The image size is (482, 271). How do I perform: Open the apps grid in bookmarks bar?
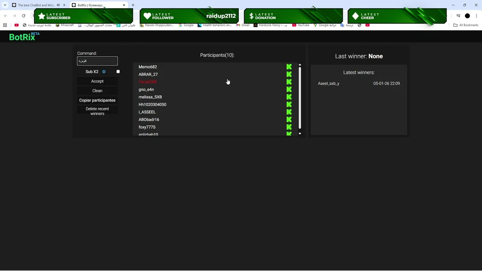point(5,25)
